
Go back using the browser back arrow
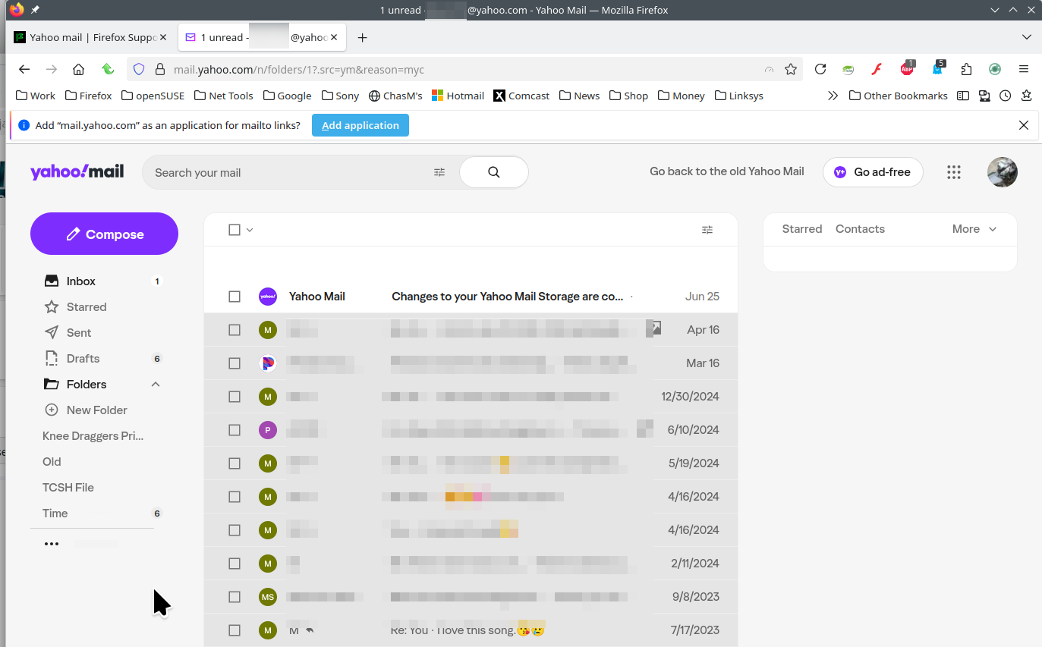(24, 69)
